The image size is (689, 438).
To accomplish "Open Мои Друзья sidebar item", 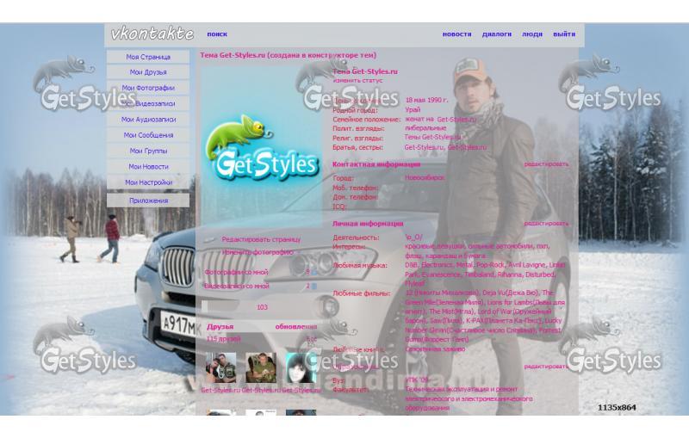I will coord(148,72).
